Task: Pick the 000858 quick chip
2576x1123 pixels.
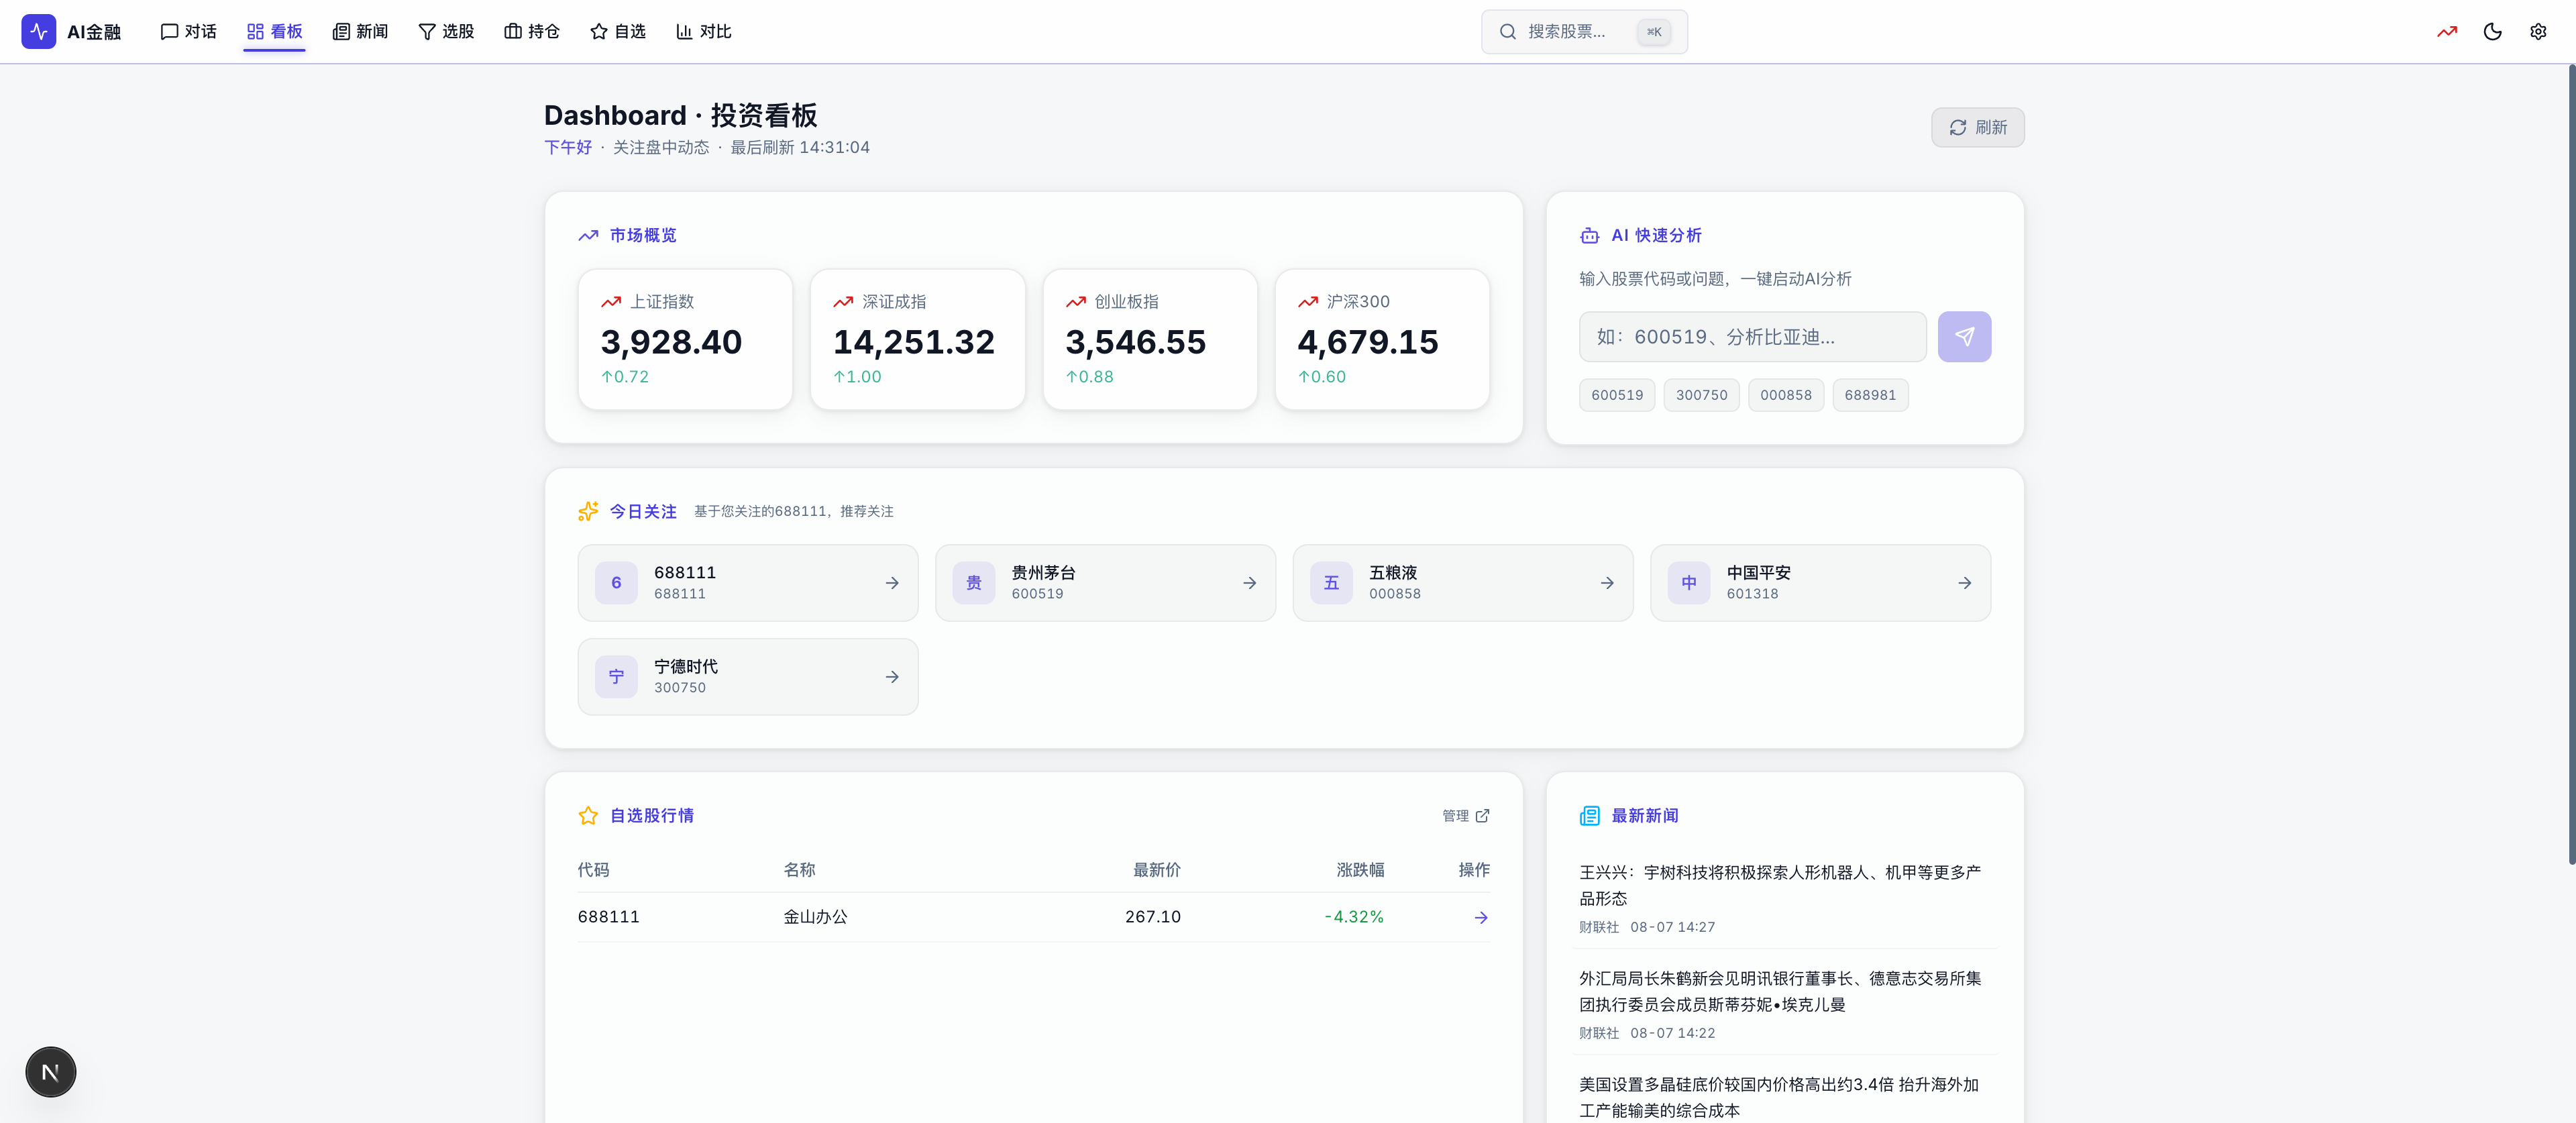Action: click(1786, 395)
